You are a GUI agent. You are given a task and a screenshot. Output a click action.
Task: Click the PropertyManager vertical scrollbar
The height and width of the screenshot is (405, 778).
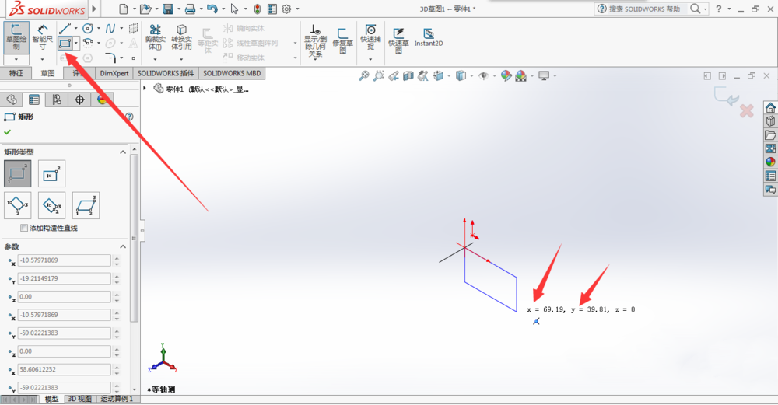pyautogui.click(x=134, y=238)
